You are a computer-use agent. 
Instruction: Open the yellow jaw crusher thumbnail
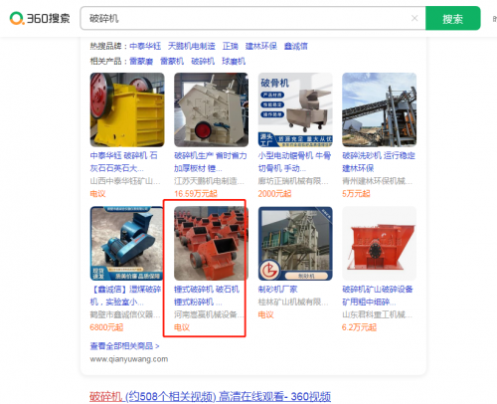[127, 109]
